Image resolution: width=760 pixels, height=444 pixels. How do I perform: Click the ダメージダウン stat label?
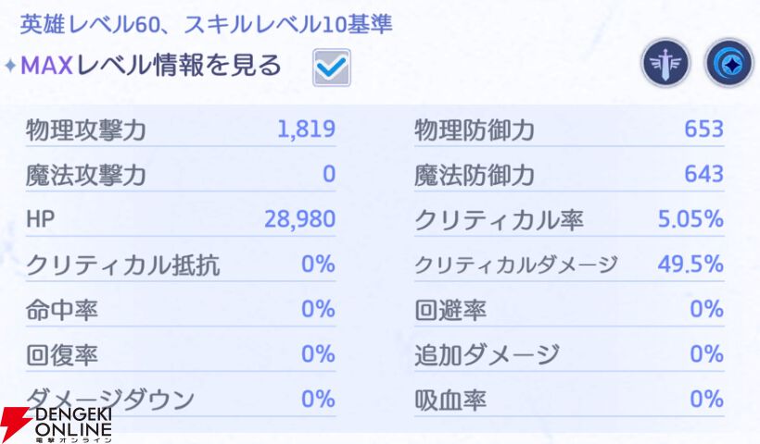pos(110,400)
